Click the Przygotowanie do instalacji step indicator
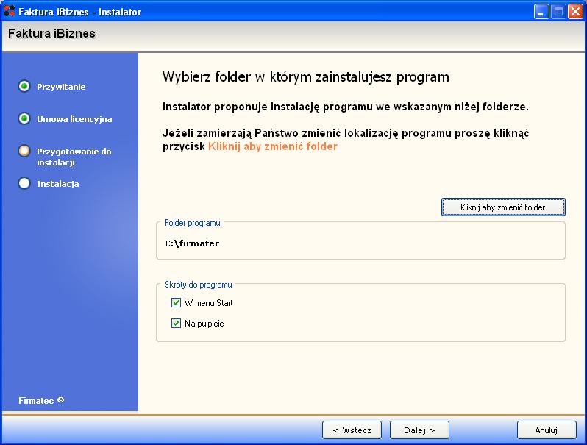587x445 pixels. click(24, 152)
